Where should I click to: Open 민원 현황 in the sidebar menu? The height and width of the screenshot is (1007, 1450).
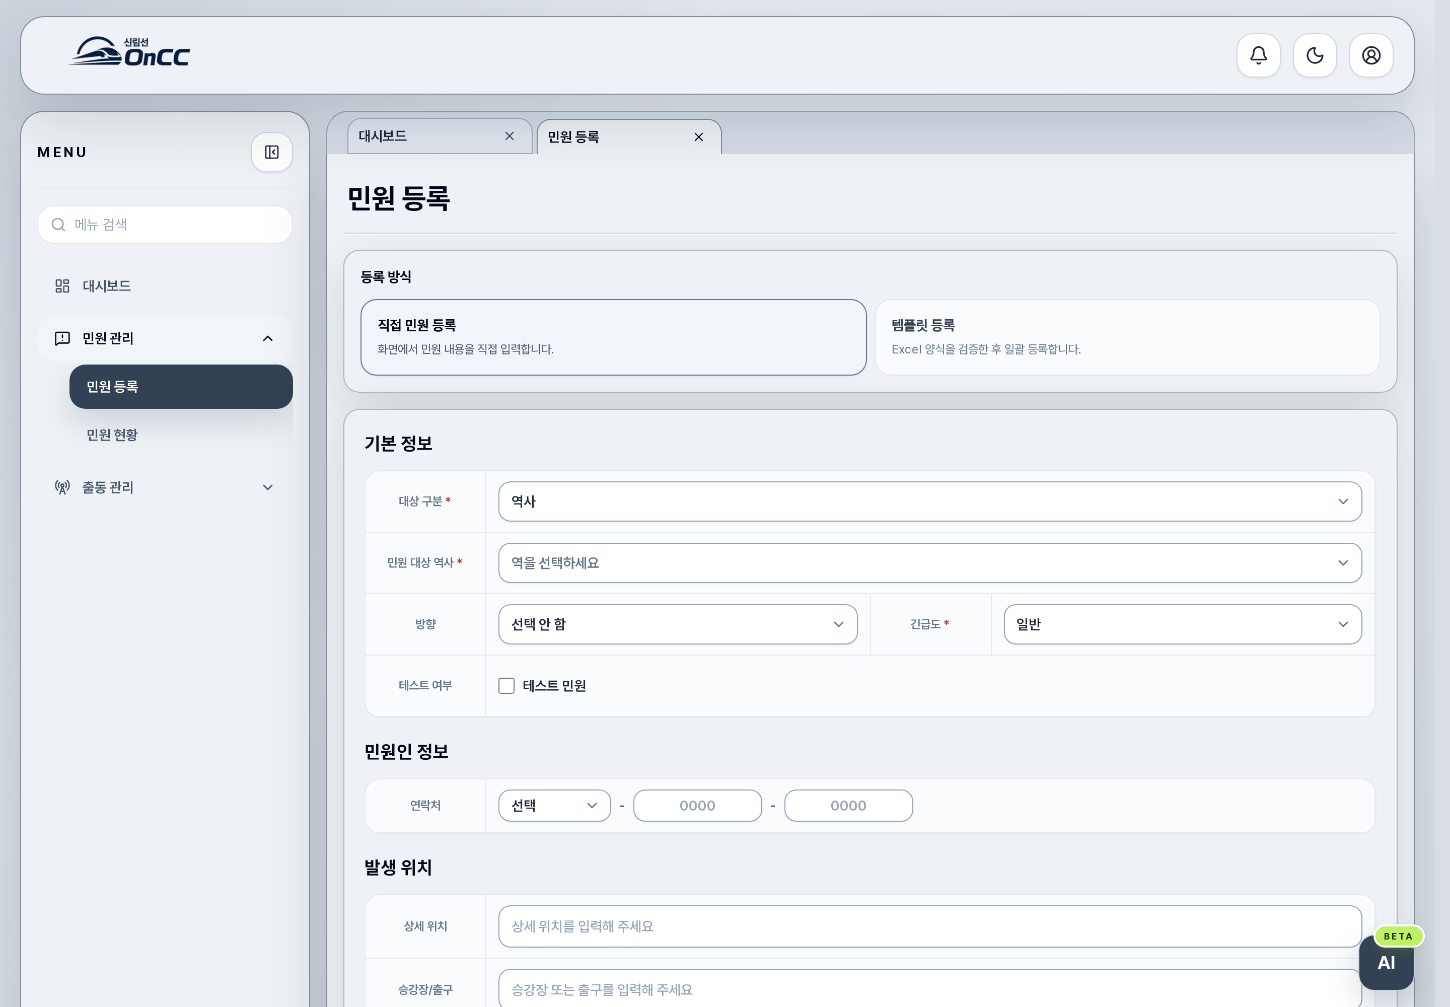[x=180, y=435]
